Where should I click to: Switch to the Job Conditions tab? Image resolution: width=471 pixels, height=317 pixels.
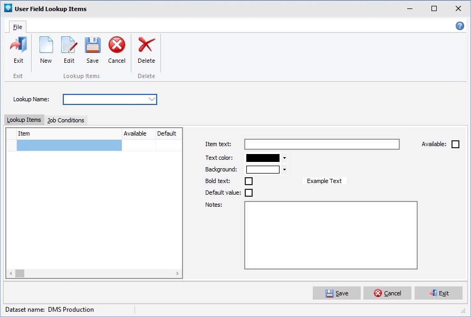66,120
